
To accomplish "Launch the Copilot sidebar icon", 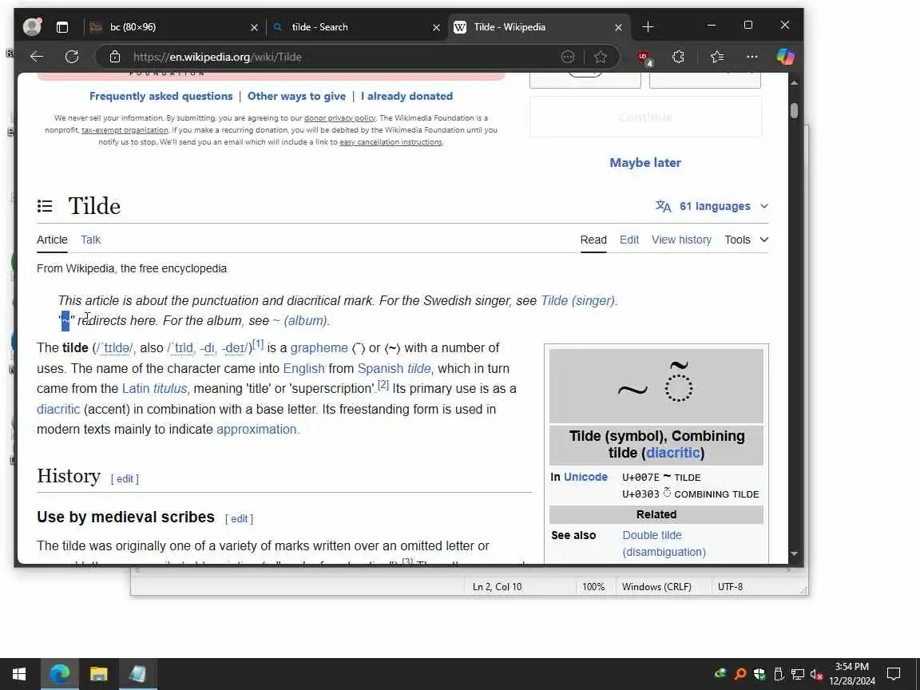I will tap(785, 57).
